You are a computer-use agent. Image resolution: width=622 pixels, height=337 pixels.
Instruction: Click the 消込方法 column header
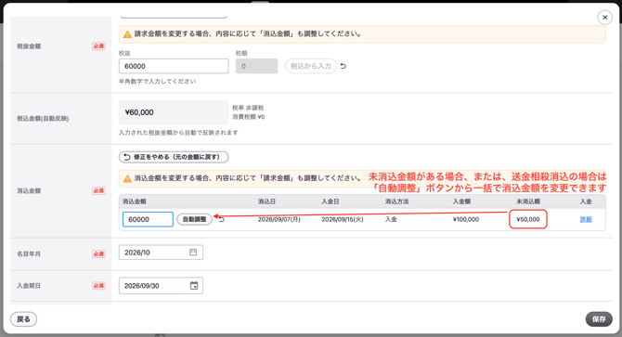(x=396, y=201)
